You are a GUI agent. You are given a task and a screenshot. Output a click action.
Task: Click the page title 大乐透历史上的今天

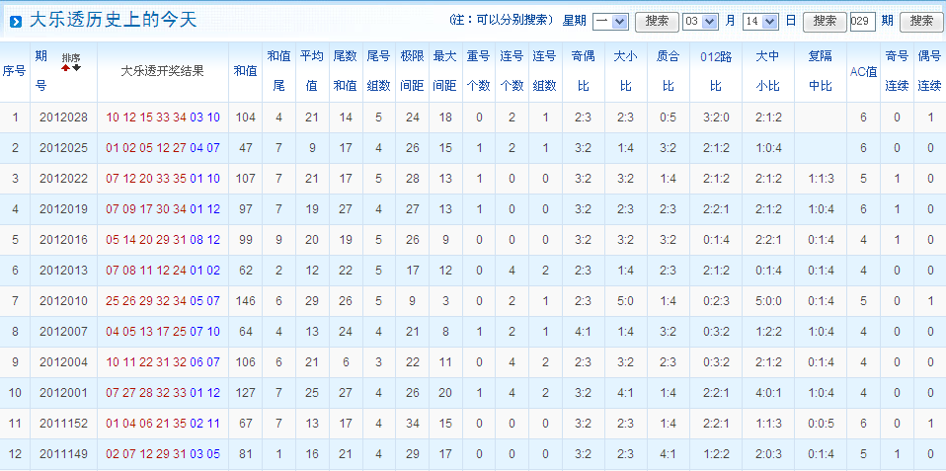pos(114,22)
